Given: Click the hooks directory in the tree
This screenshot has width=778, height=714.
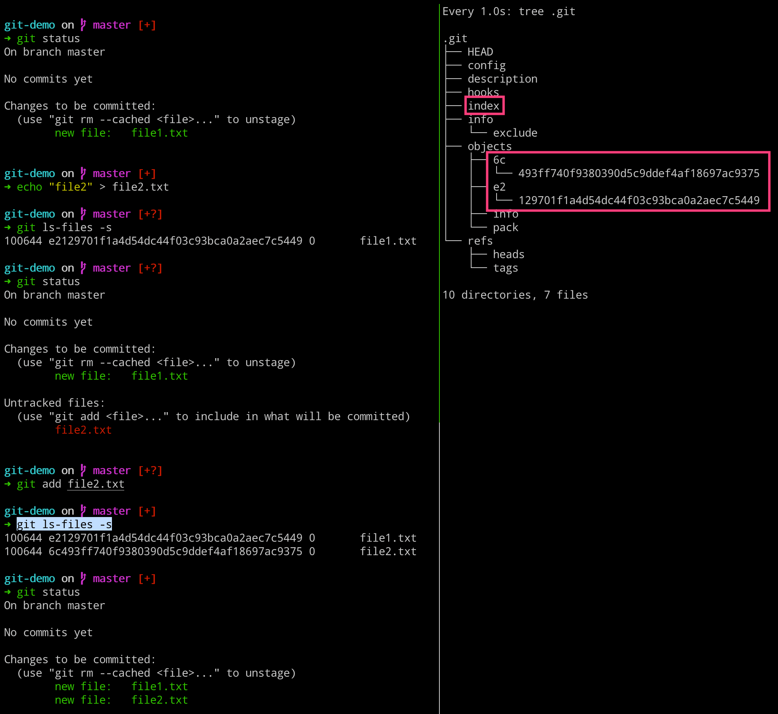Looking at the screenshot, I should tap(483, 92).
